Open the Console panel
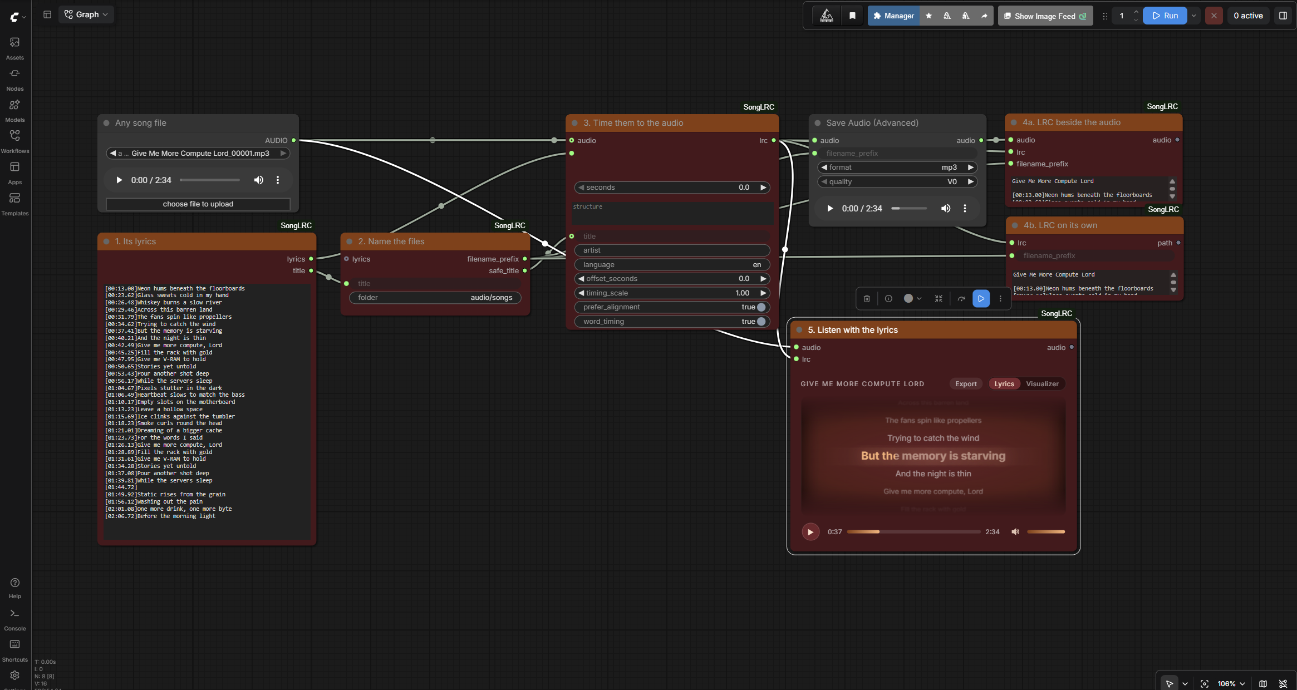This screenshot has width=1297, height=690. pyautogui.click(x=15, y=619)
